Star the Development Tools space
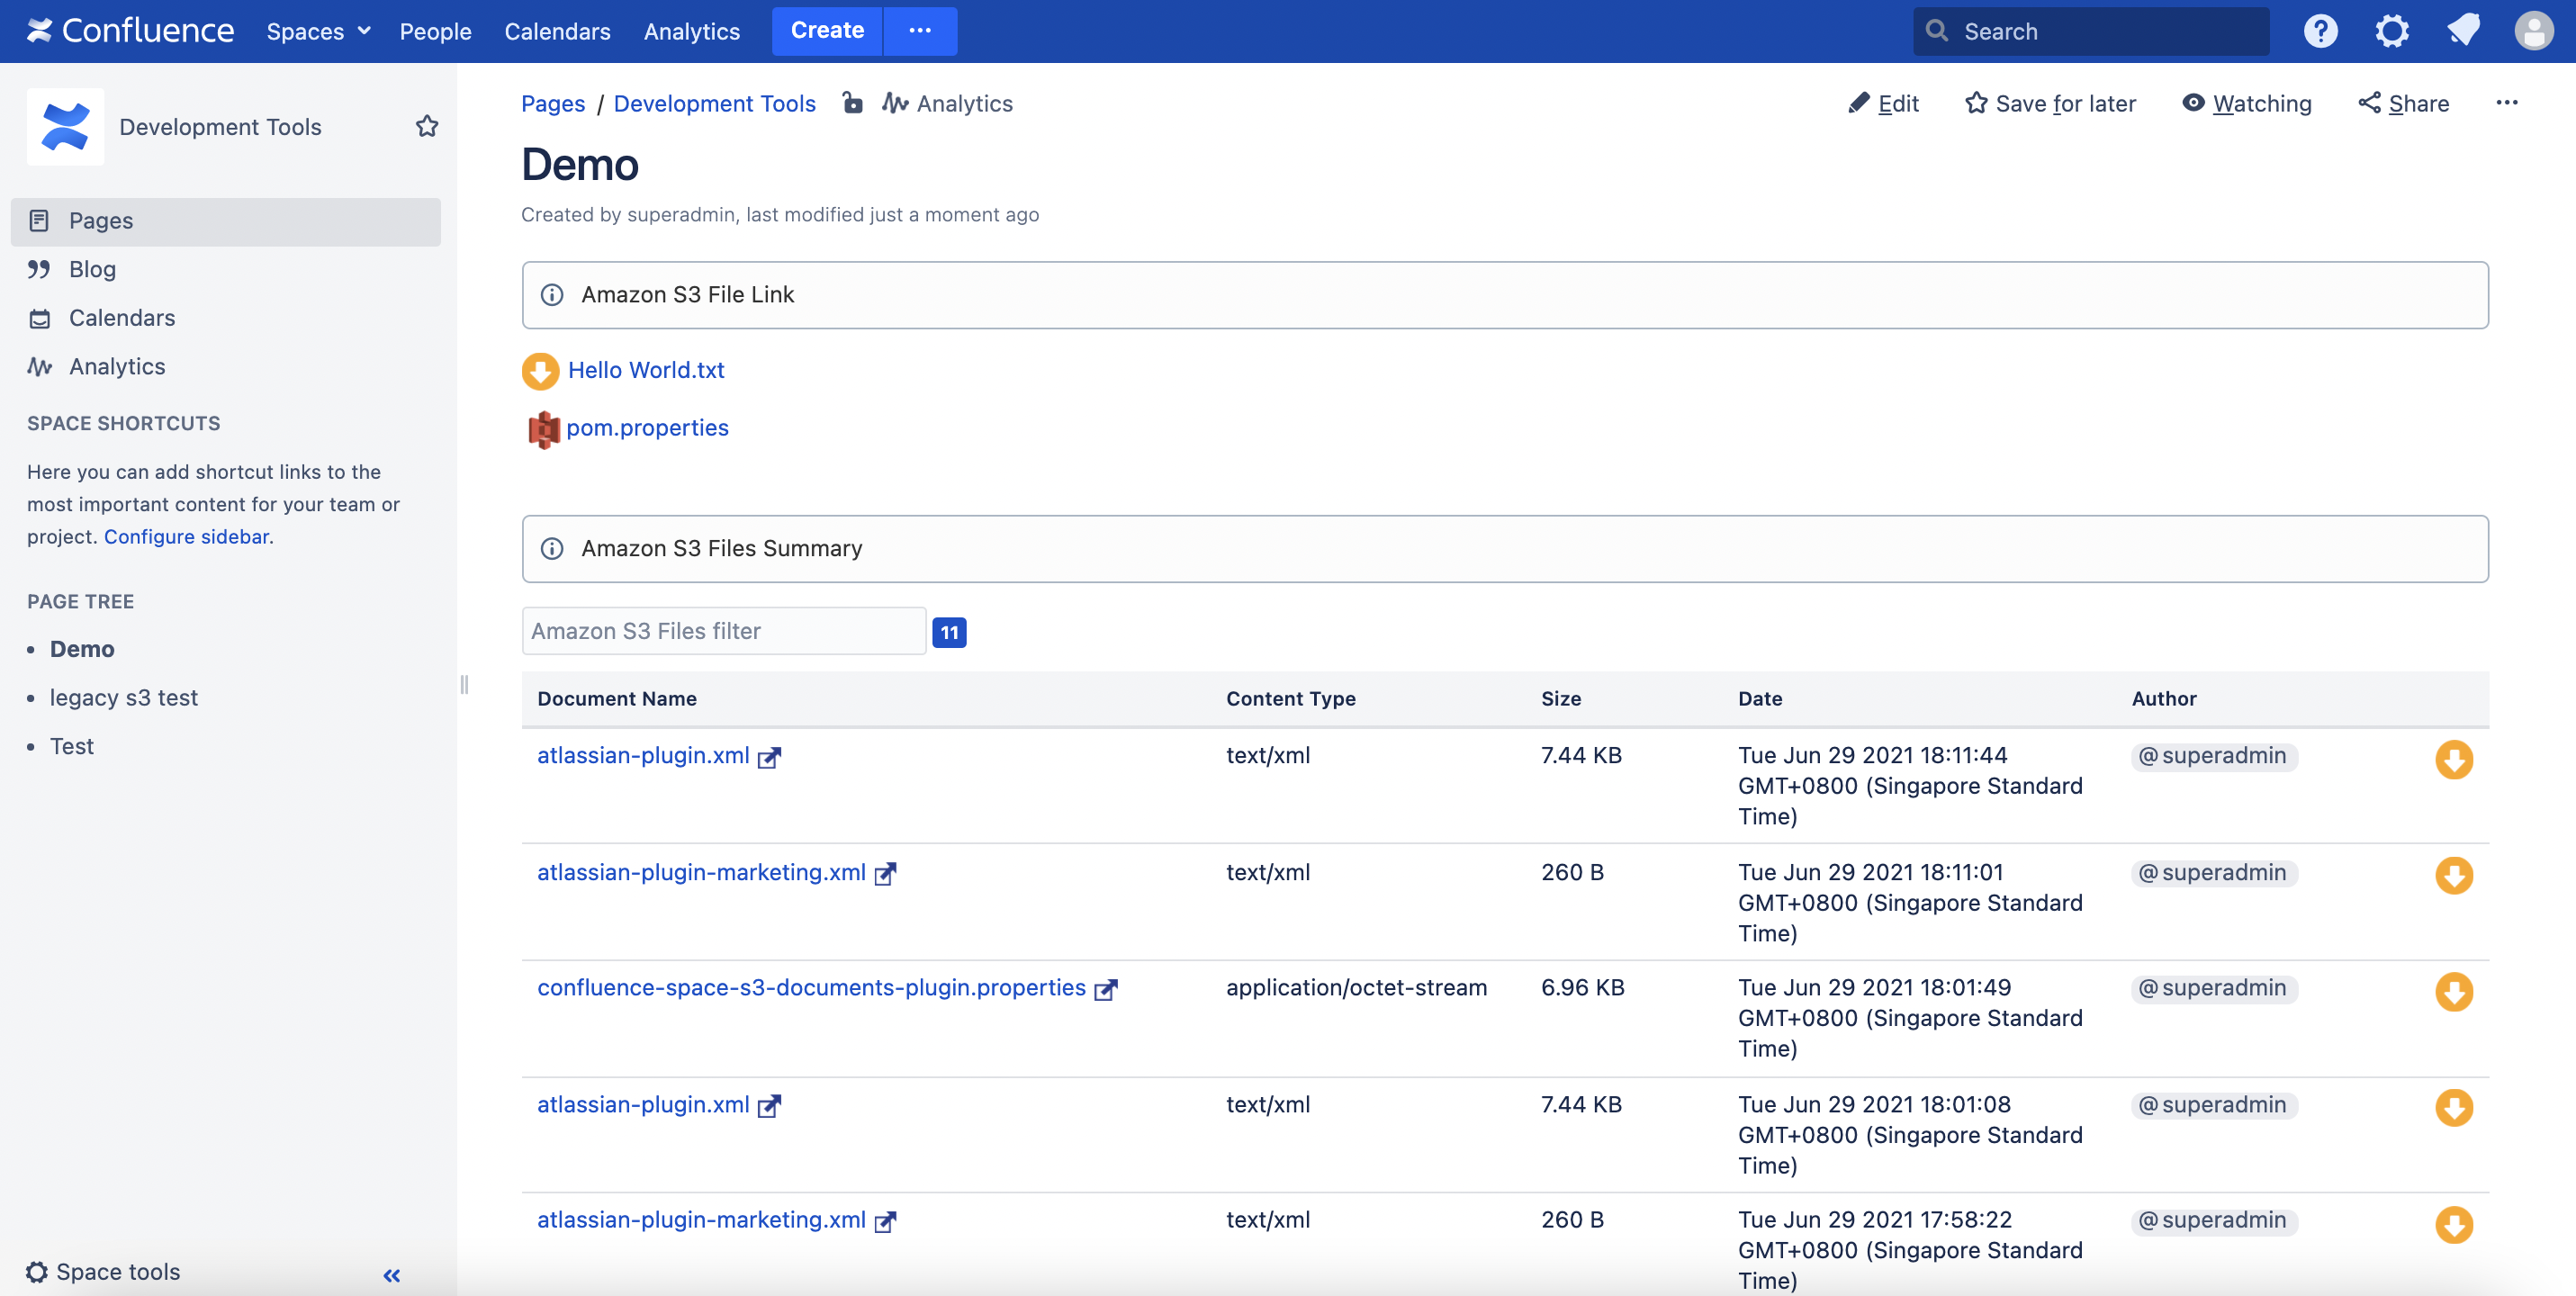2576x1296 pixels. click(x=427, y=126)
